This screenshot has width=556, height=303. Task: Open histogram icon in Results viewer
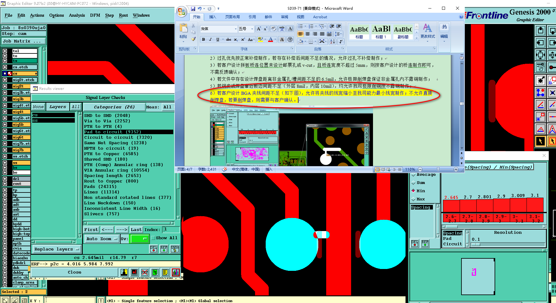[x=176, y=272]
